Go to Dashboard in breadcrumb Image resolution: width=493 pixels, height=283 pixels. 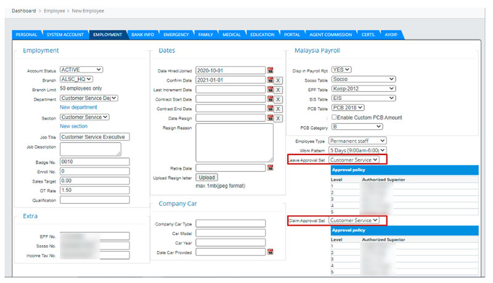pyautogui.click(x=24, y=11)
